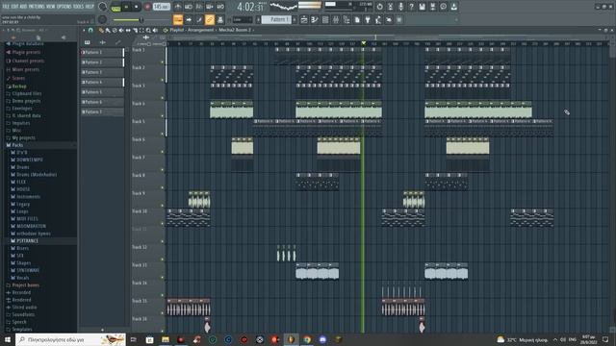Click the undo history circular arrow icon

tap(379, 7)
